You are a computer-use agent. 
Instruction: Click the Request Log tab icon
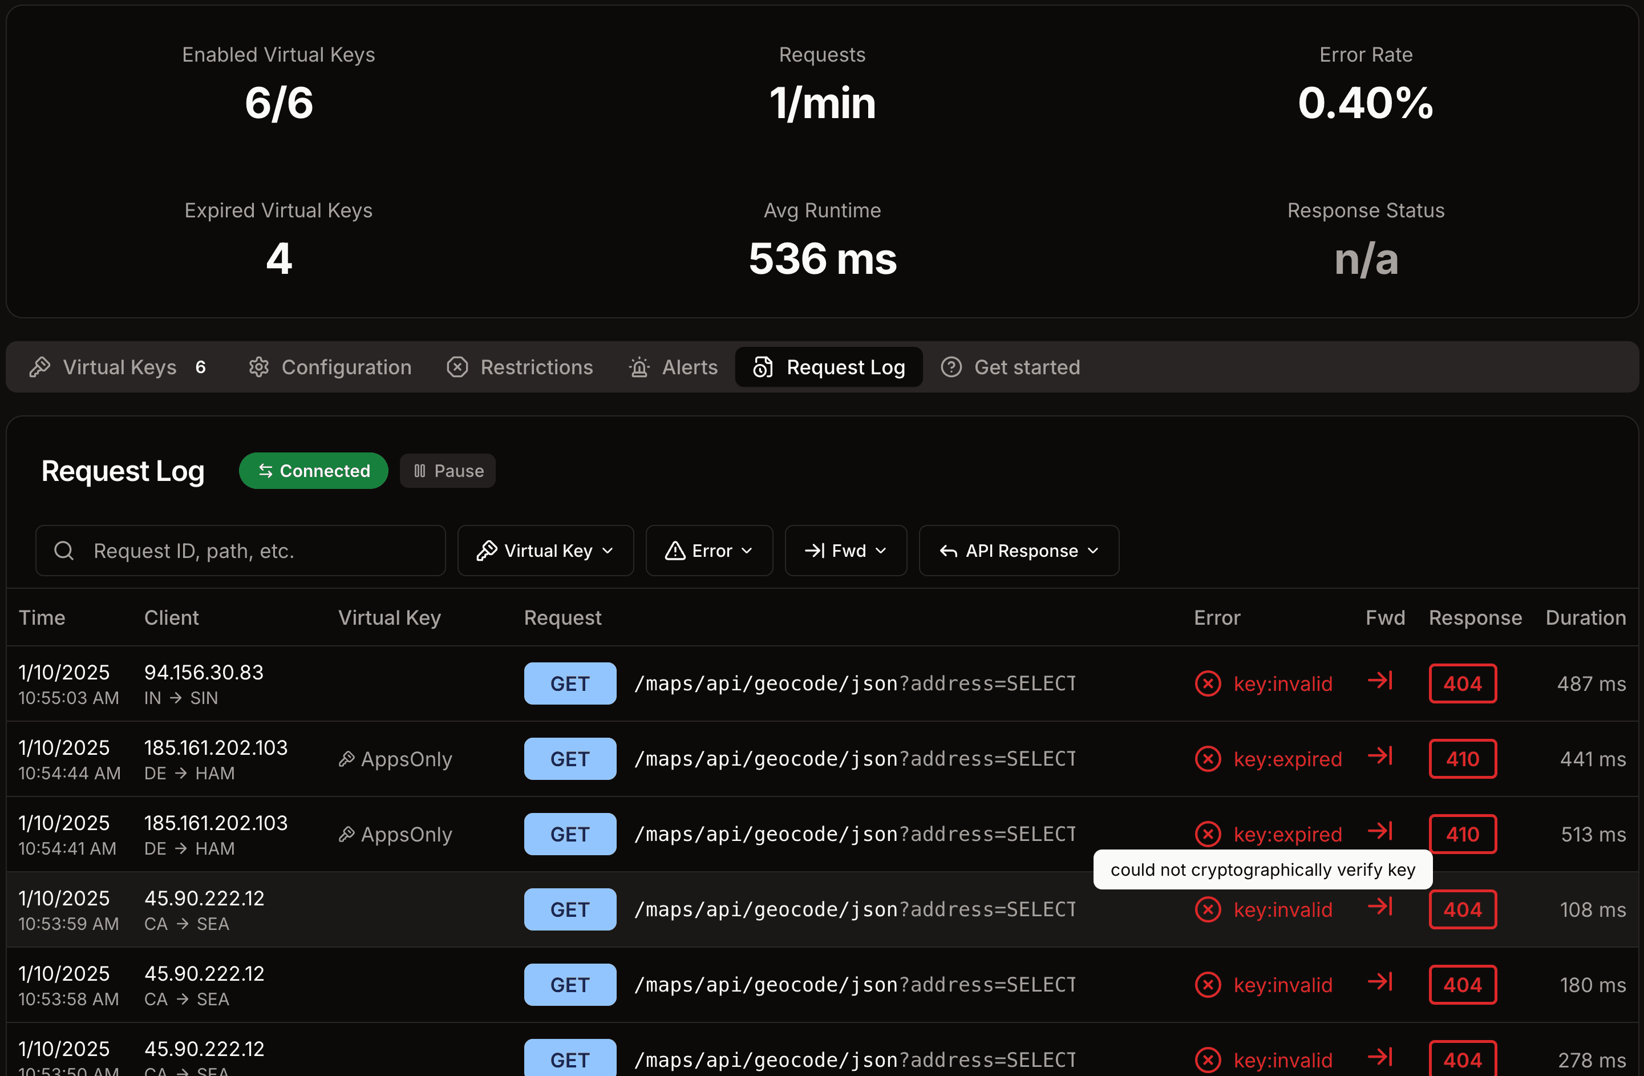pyautogui.click(x=764, y=367)
